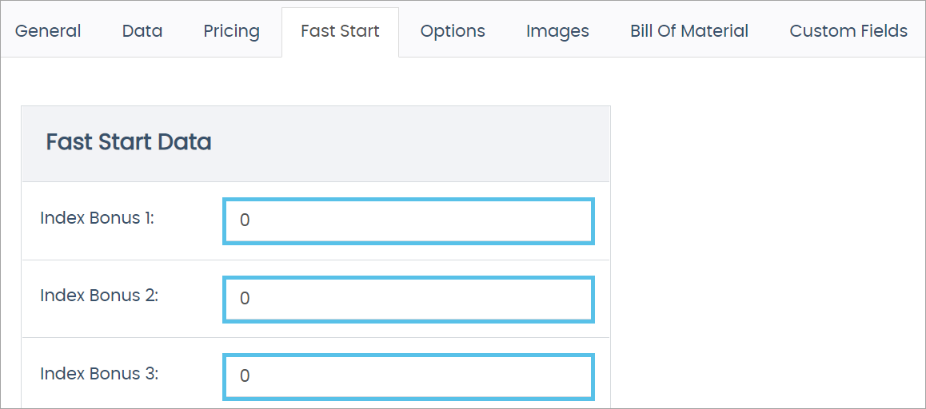The image size is (926, 409).
Task: Focus the Index Bonus 2 input field
Action: [409, 299]
